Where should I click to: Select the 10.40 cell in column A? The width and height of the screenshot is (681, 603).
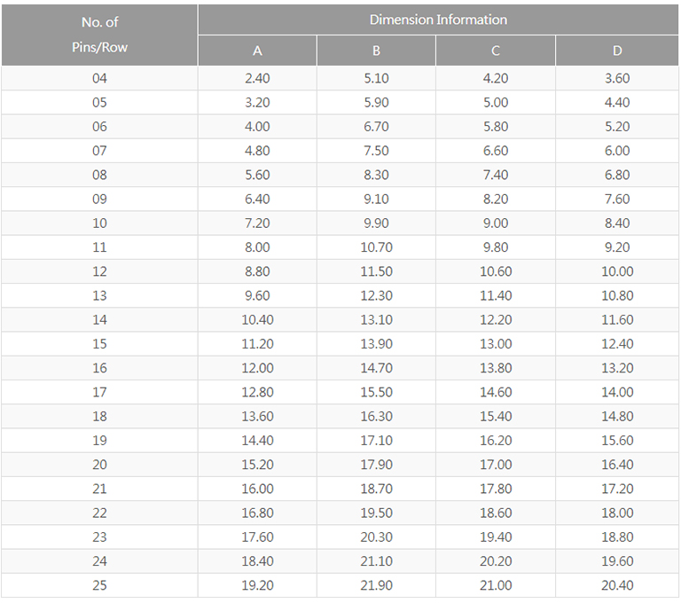point(257,320)
